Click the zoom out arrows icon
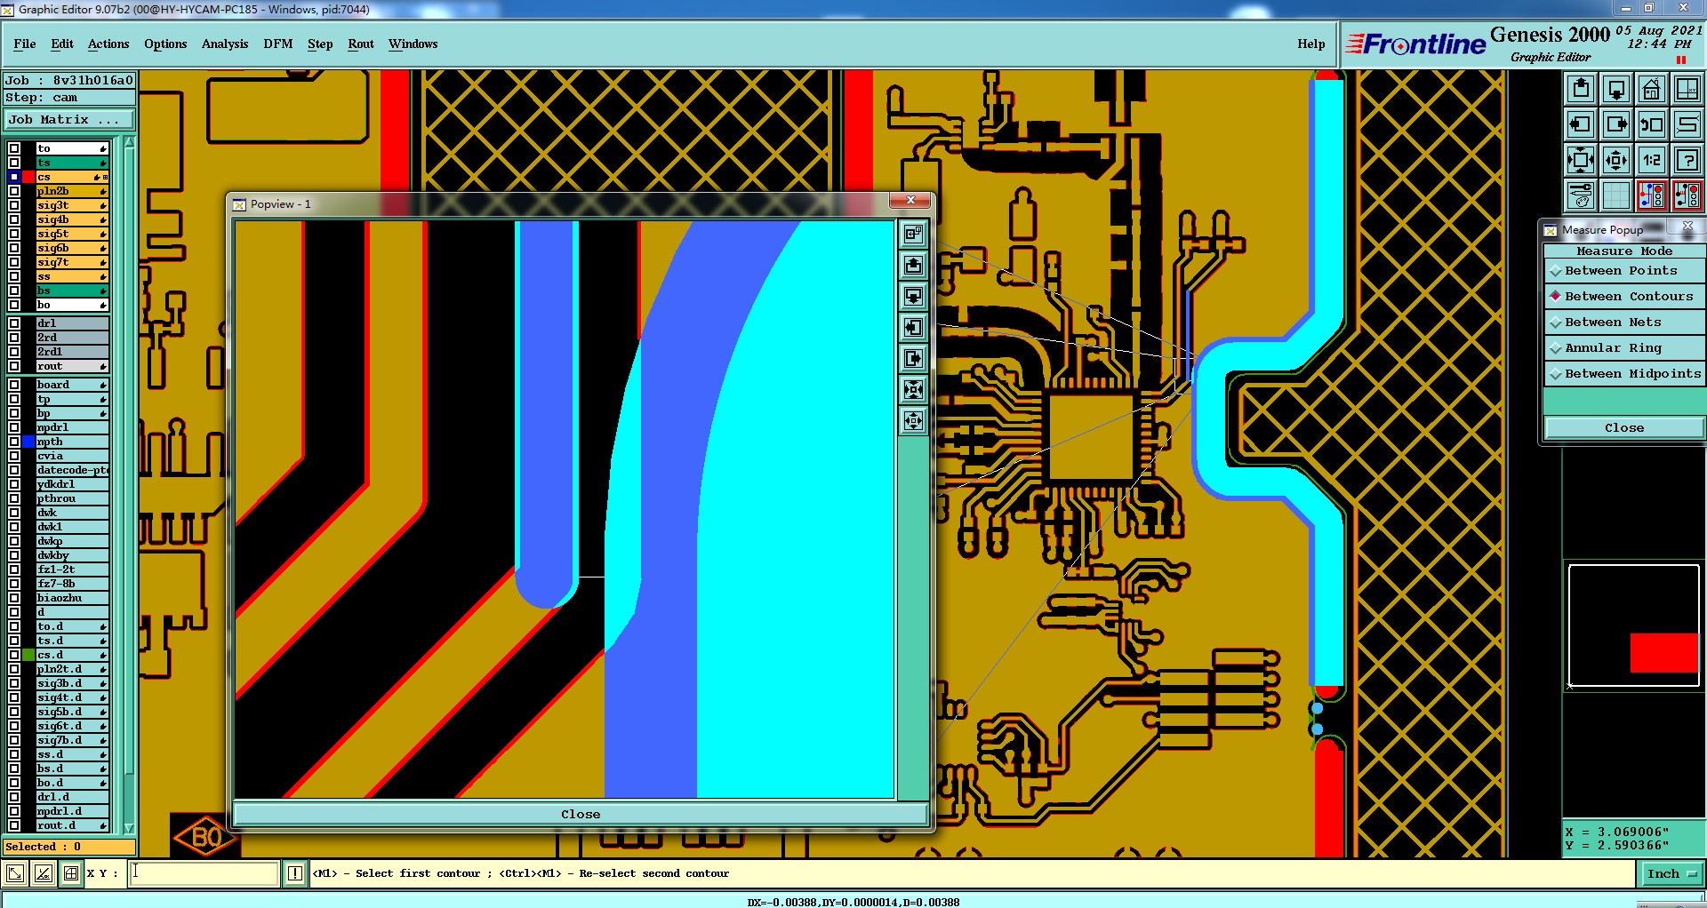This screenshot has width=1707, height=908. tap(1616, 160)
